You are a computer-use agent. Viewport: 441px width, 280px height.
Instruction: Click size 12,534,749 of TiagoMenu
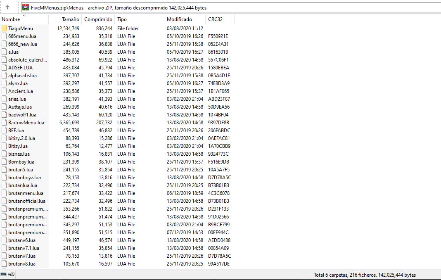(68, 28)
